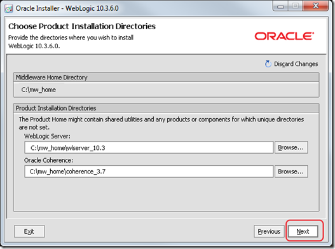Viewport: 335px width, 249px height.
Task: Click the Next button
Action: pyautogui.click(x=303, y=231)
